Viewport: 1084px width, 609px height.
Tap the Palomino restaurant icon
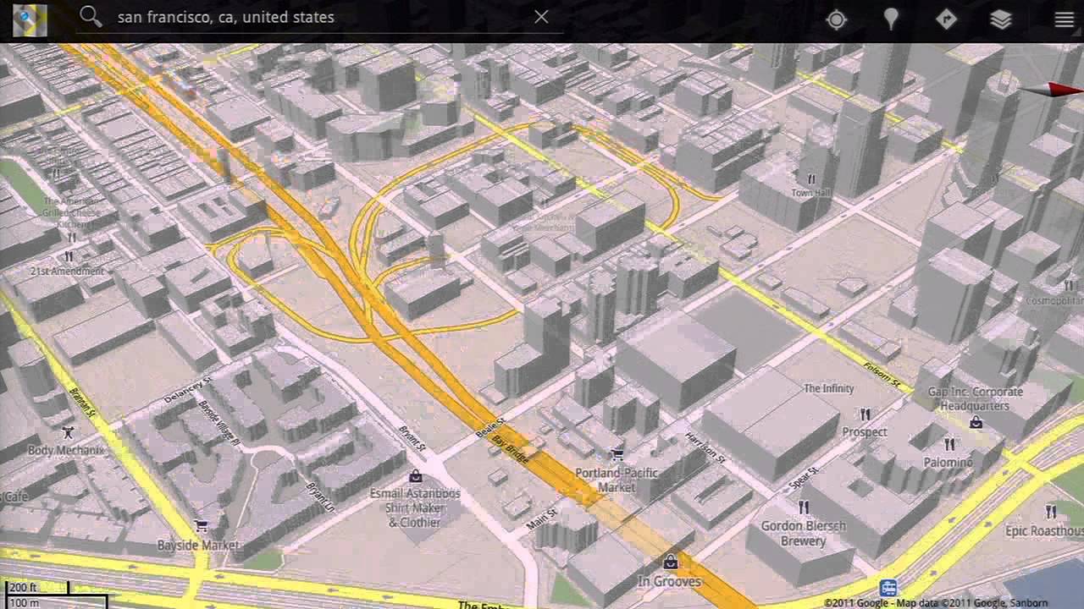pyautogui.click(x=949, y=445)
